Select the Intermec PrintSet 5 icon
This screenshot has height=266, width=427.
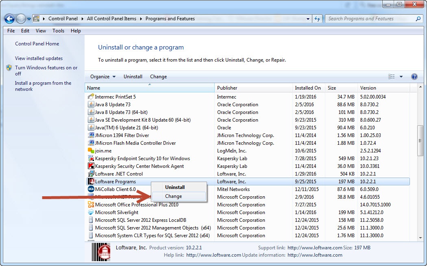coord(91,97)
